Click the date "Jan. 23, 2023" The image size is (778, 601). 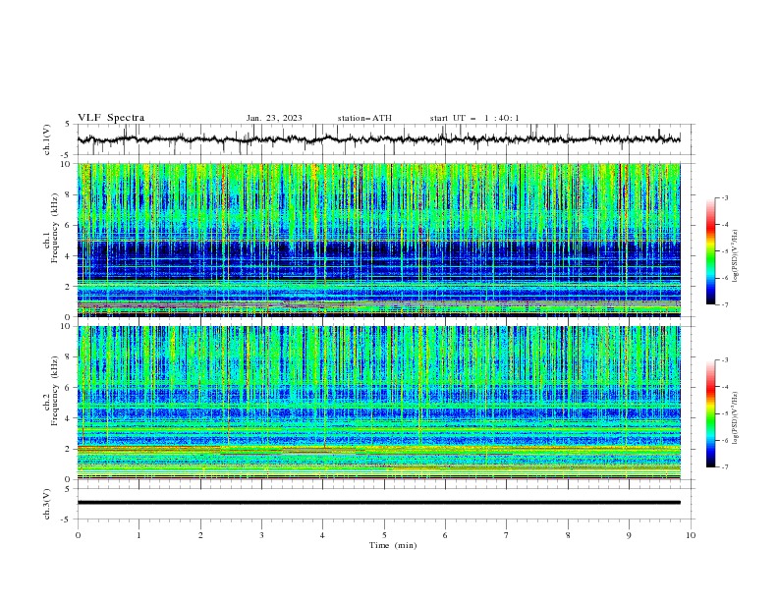coord(274,118)
